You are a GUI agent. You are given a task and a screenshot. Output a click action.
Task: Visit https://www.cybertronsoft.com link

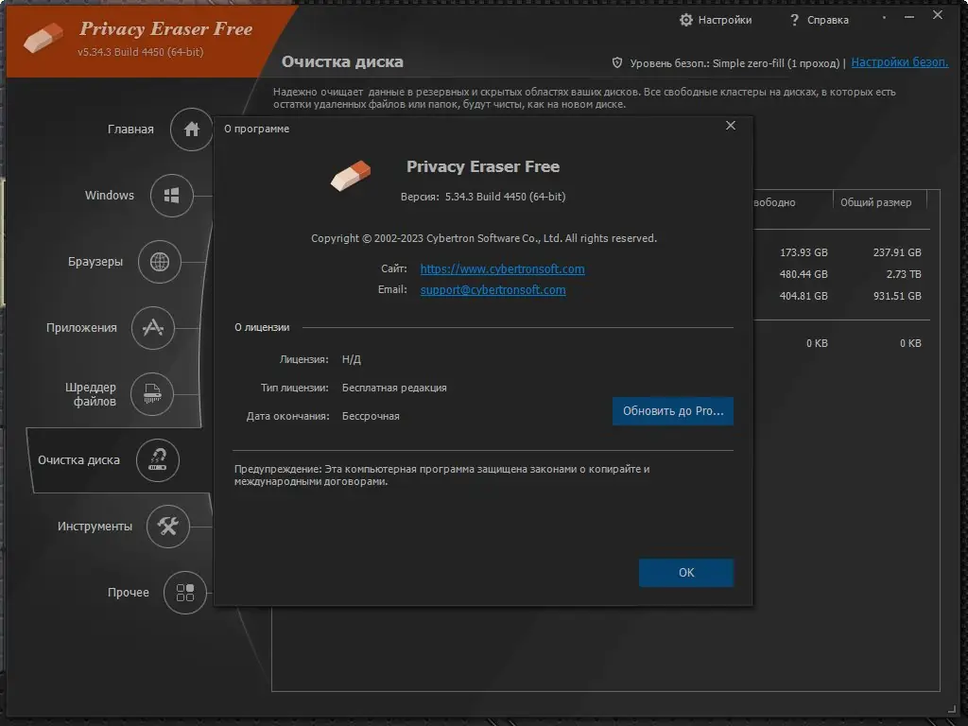point(503,269)
